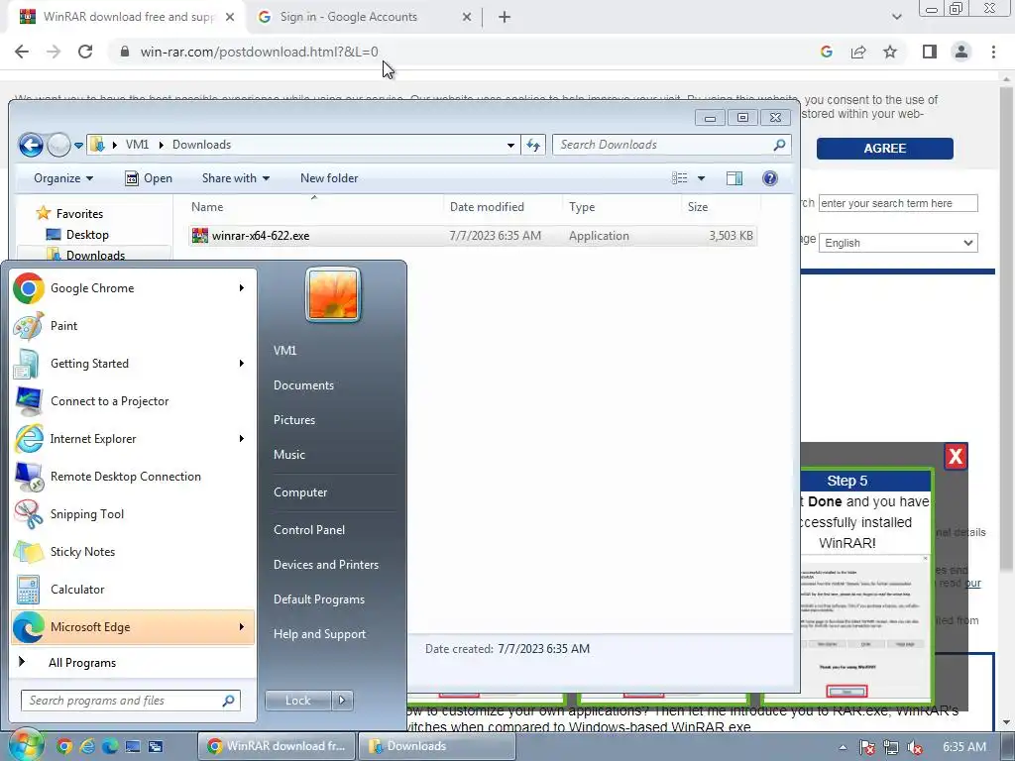Screen dimensions: 1015x761
Task: Open Chrome share icon in address bar
Action: click(858, 52)
